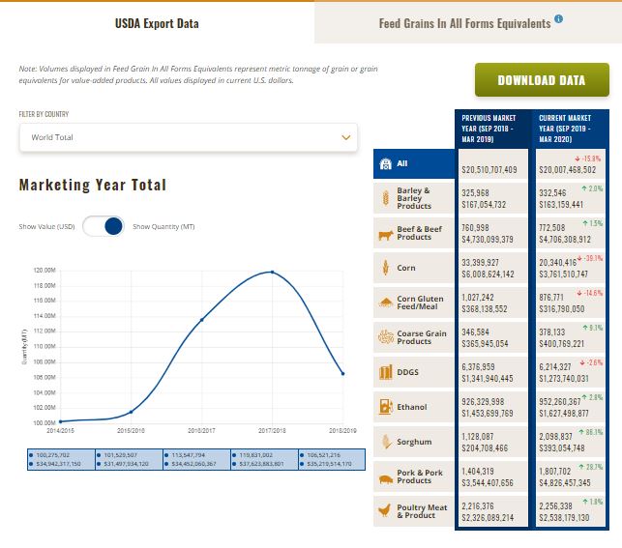Click the Current Market Year column header
Viewport: 622px width, 548px height.
click(570, 129)
